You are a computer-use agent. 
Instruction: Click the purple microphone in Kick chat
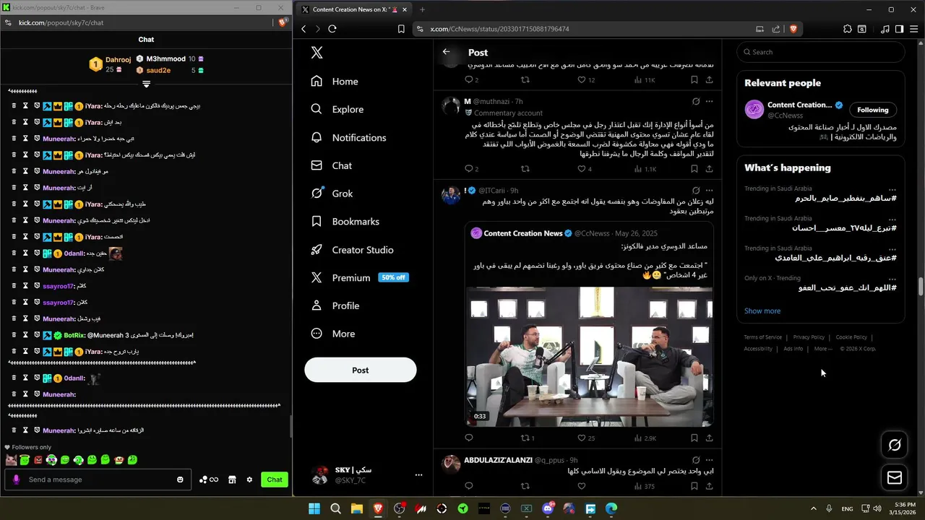point(17,480)
